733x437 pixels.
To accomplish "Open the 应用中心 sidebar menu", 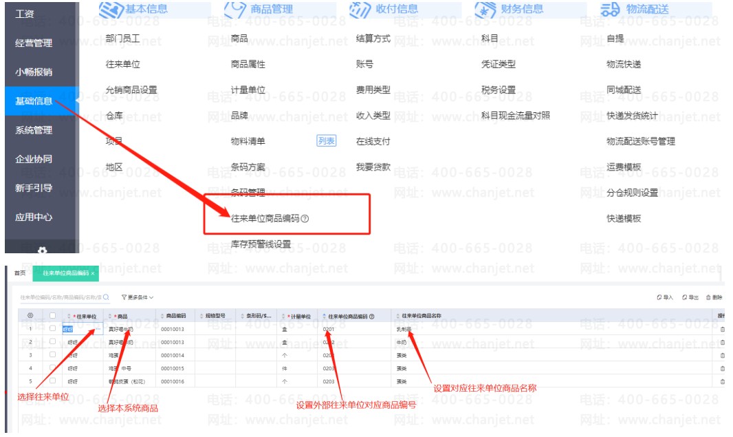I will point(34,217).
